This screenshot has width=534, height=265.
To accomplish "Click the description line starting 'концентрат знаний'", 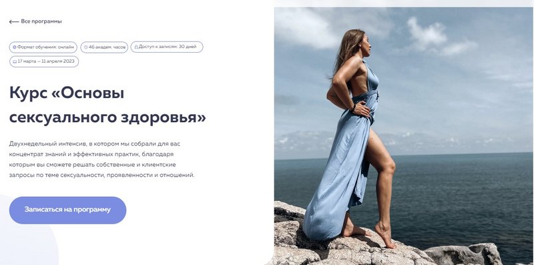I will click(x=91, y=154).
